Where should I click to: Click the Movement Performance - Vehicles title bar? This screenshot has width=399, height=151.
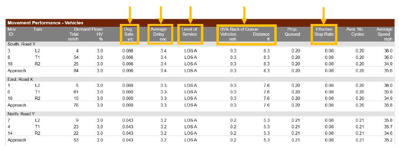(x=200, y=23)
